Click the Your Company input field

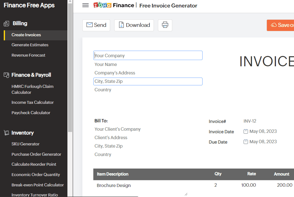148,55
